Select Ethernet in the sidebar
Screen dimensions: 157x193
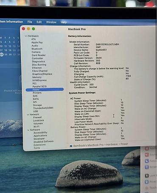tap(37, 68)
